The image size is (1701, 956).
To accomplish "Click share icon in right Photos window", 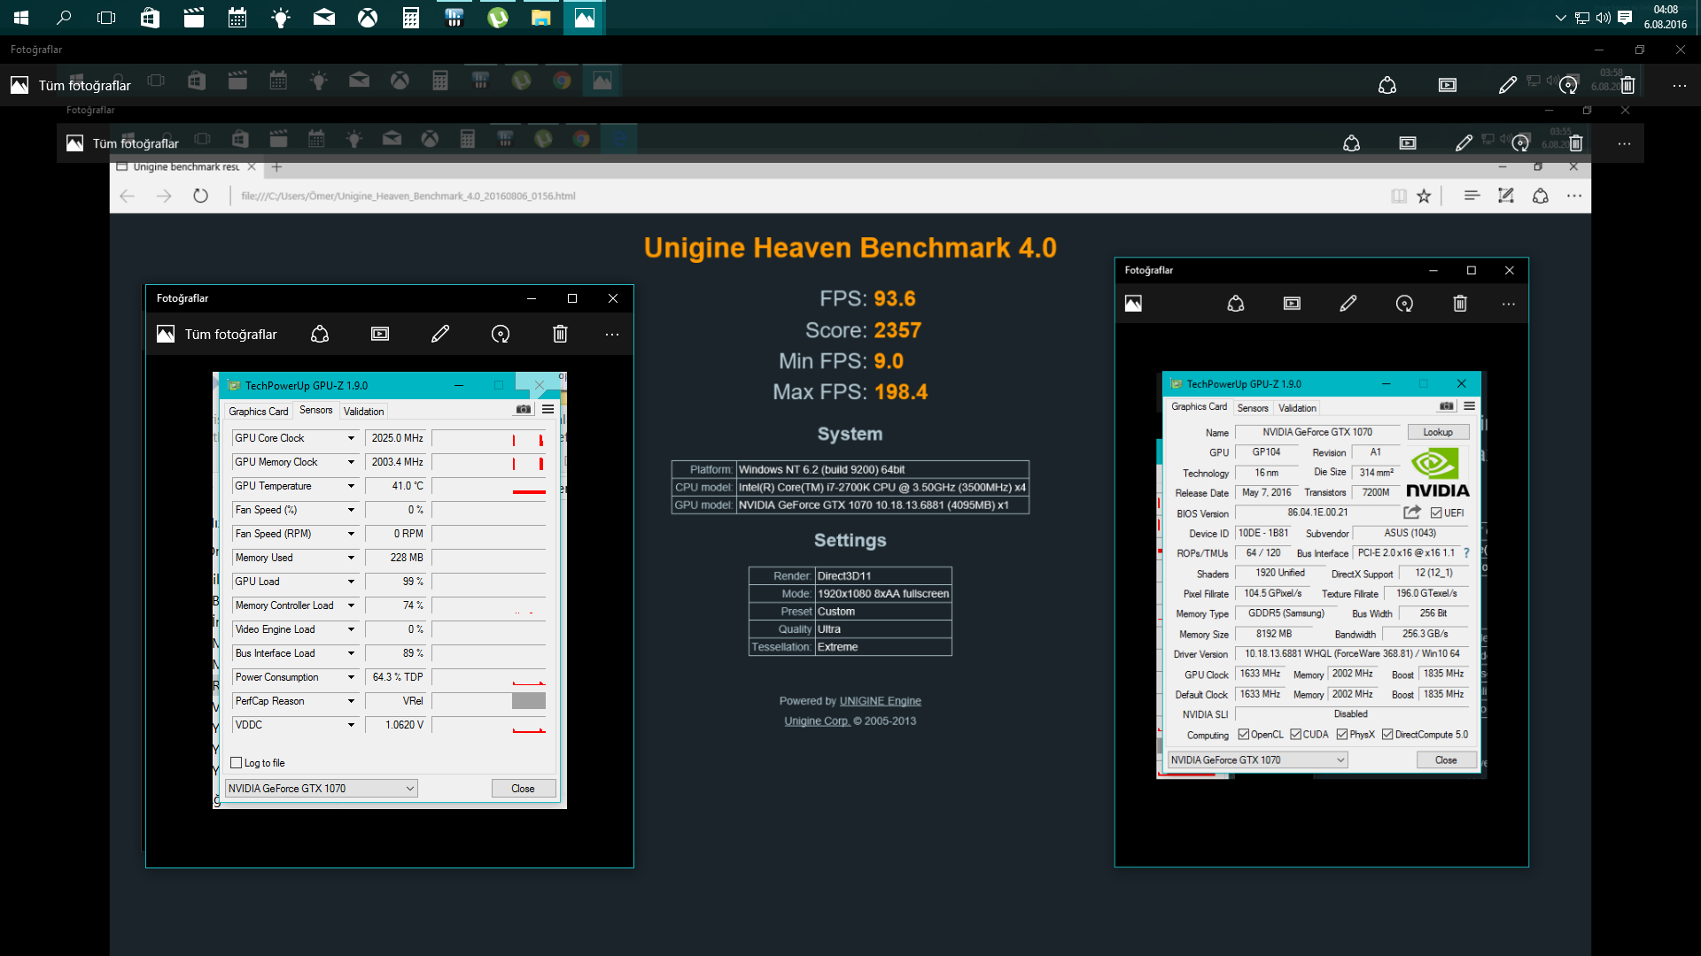I will pyautogui.click(x=1236, y=304).
